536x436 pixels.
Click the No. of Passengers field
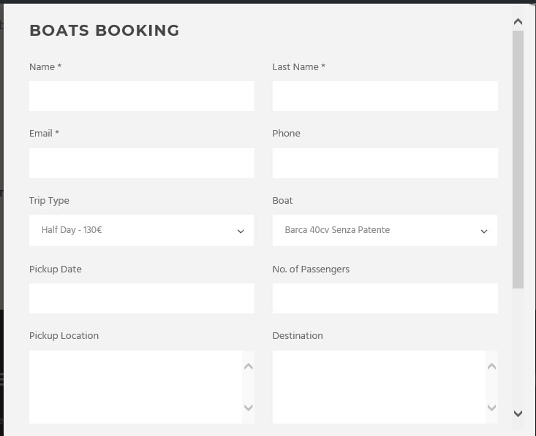coord(385,298)
